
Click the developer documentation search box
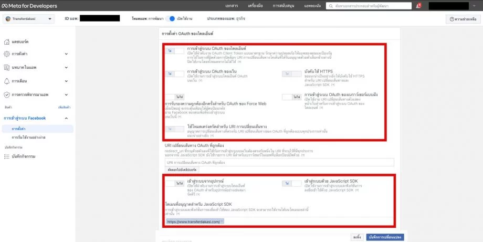[369, 6]
